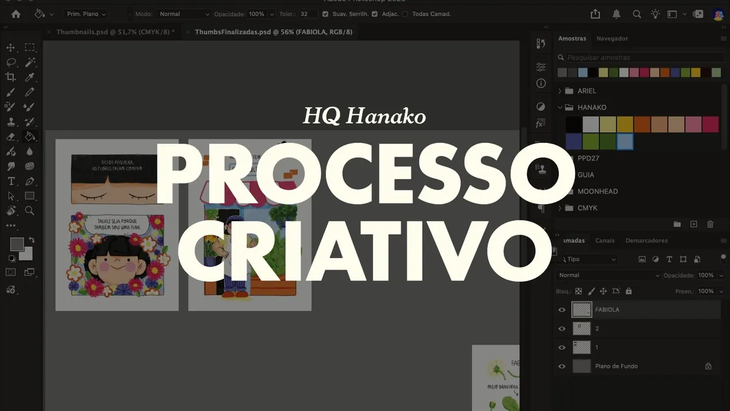Screen dimensions: 730x411
Task: Swap foreground and background colors
Action: click(32, 240)
